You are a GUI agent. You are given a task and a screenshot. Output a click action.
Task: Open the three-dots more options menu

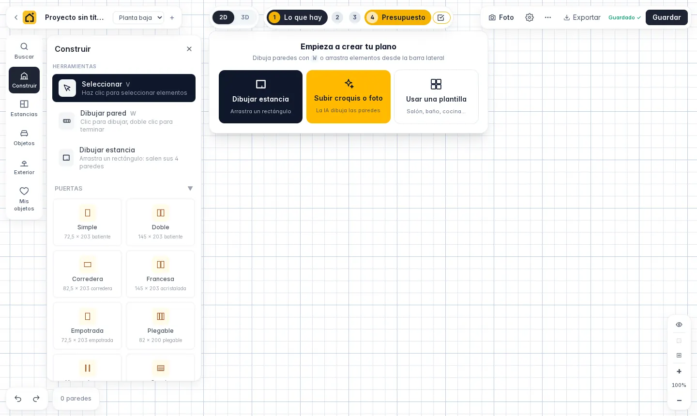[548, 17]
